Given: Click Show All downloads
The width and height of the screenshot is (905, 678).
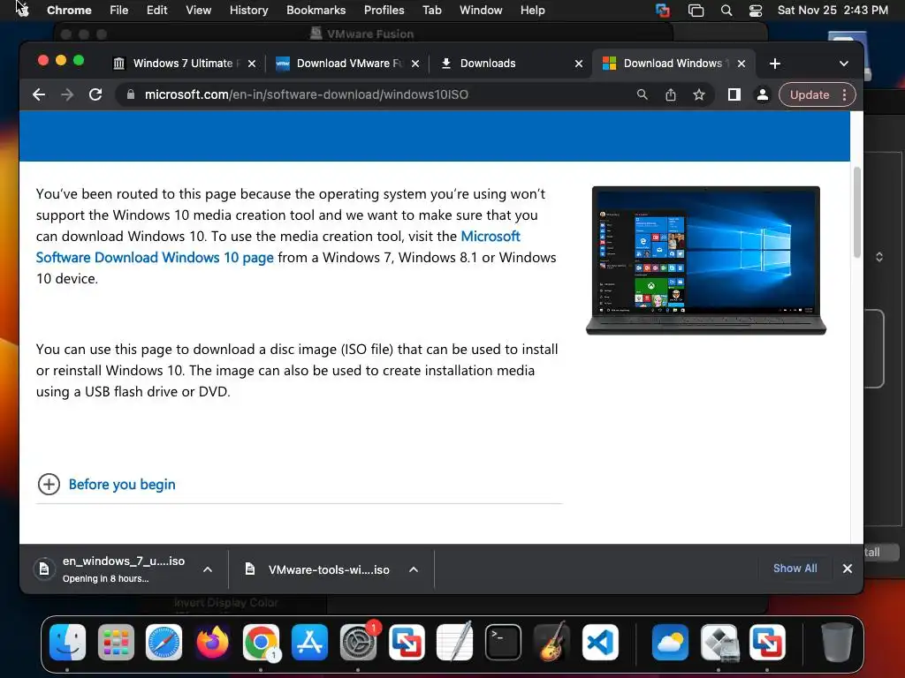Looking at the screenshot, I should pos(795,569).
